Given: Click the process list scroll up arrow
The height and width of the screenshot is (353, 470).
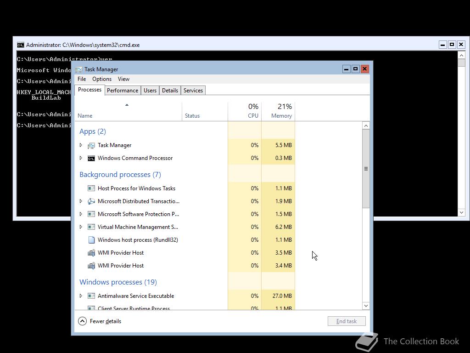Looking at the screenshot, I should click(366, 126).
